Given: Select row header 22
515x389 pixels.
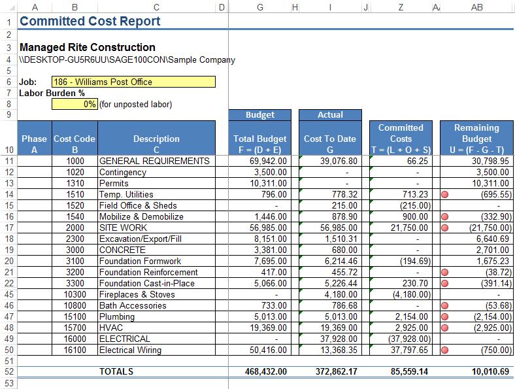Looking at the screenshot, I should pos(9,283).
